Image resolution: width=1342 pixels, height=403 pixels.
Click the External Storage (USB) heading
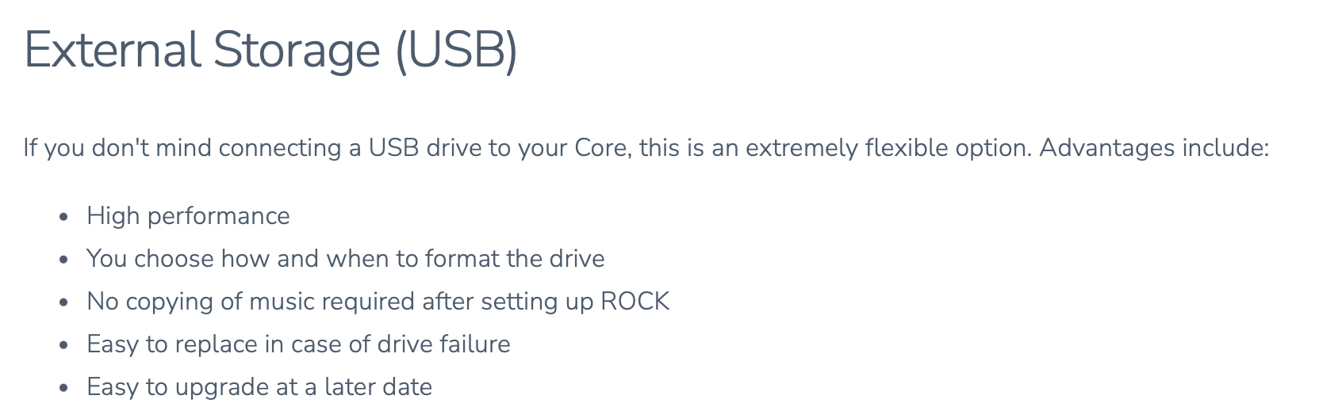click(x=270, y=50)
